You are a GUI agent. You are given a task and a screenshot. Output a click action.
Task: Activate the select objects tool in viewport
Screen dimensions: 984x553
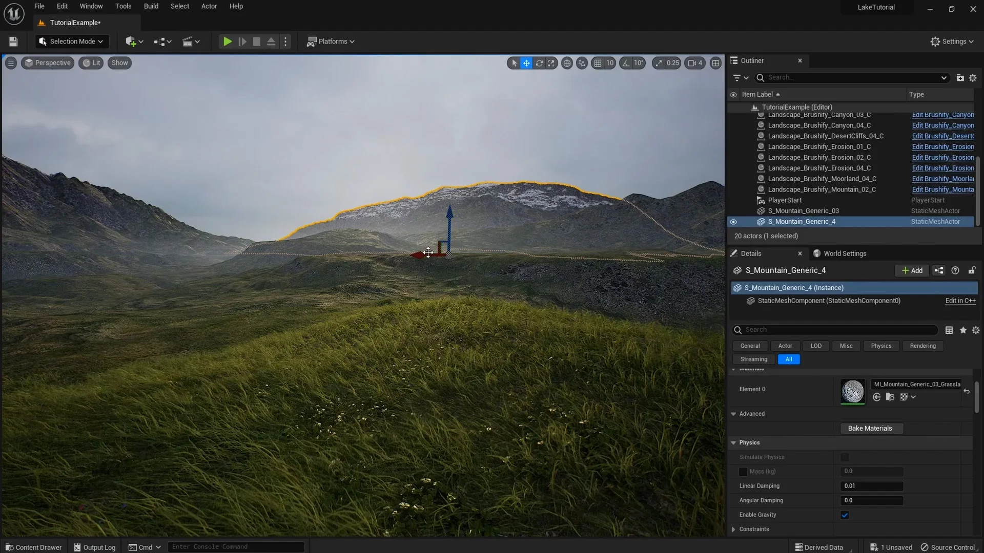click(514, 63)
